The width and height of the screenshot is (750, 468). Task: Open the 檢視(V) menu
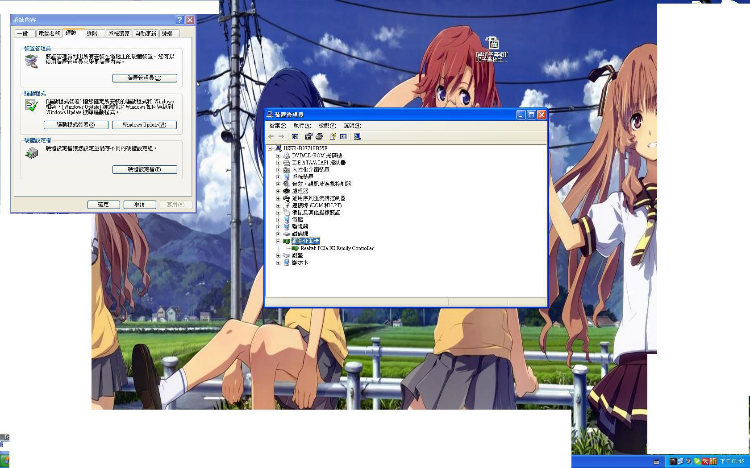point(327,126)
